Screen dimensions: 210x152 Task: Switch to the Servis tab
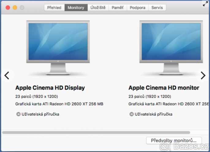click(x=157, y=8)
